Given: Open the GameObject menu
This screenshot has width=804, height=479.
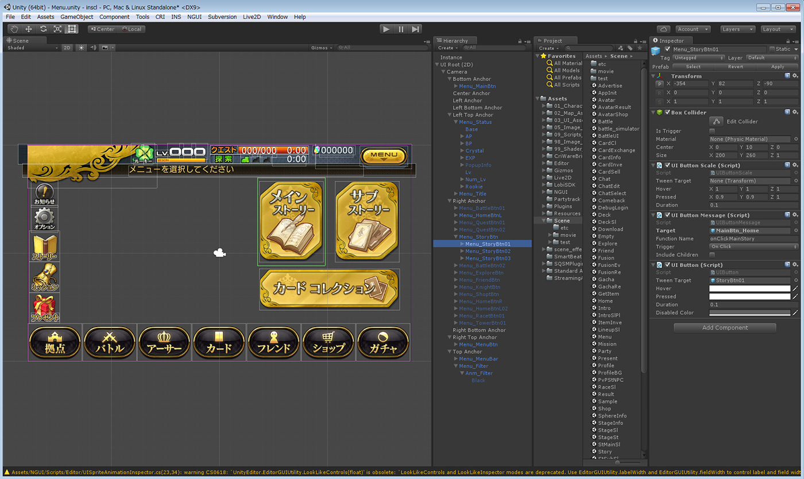Looking at the screenshot, I should click(x=76, y=17).
